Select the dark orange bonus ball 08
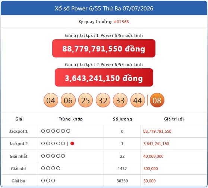The image size is (208, 188). click(x=157, y=100)
